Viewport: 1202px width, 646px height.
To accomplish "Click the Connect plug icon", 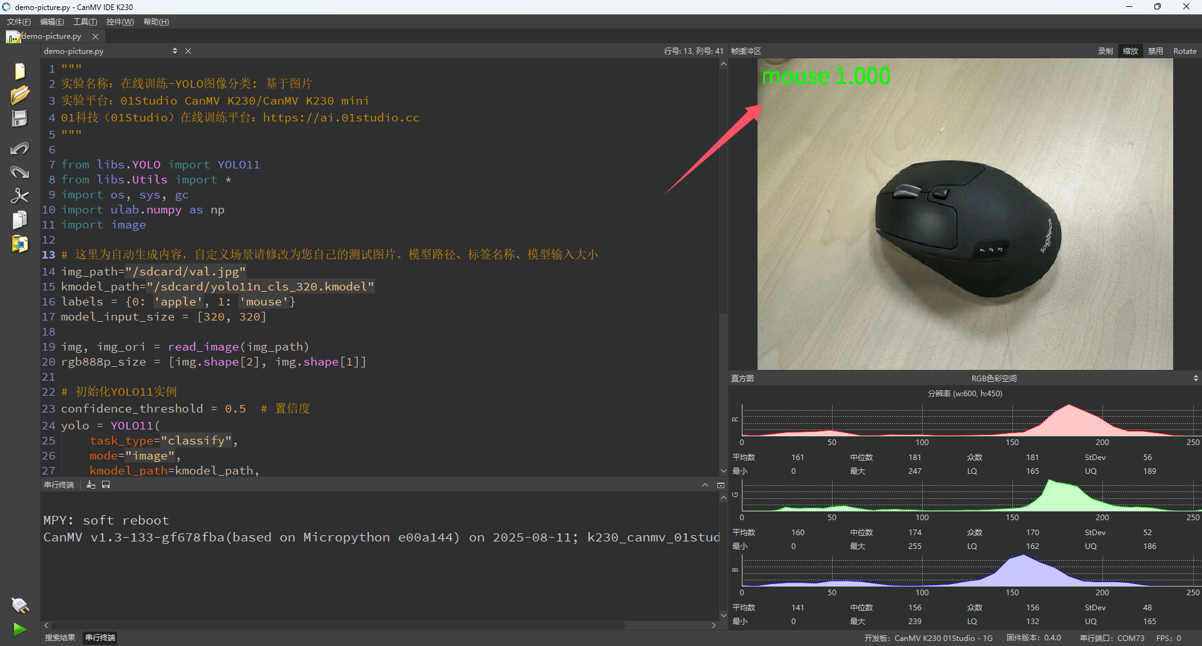I will tap(19, 605).
